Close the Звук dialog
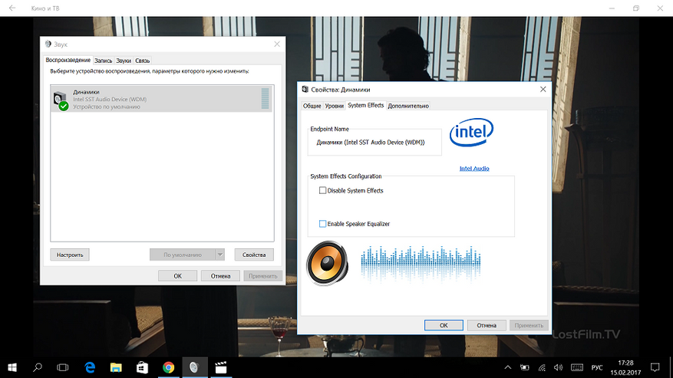 point(277,44)
